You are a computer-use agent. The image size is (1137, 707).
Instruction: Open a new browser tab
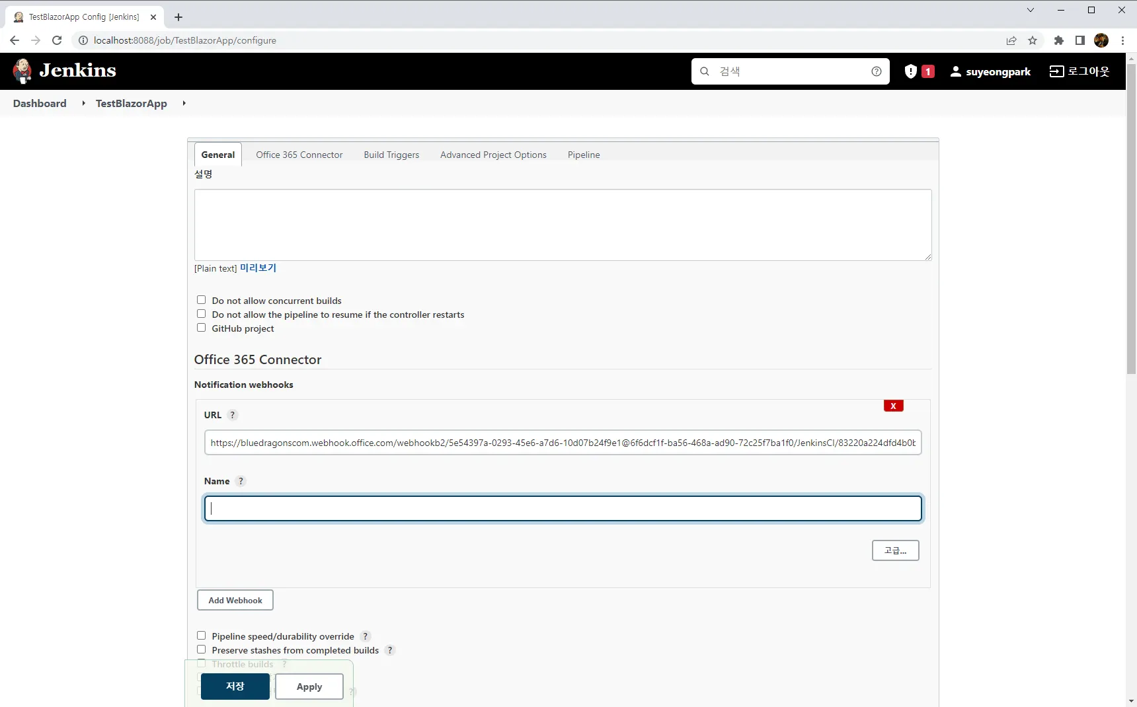click(178, 17)
